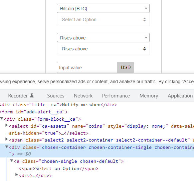This screenshot has width=194, height=181.
Task: Switch to the Sources tab
Action: [x=56, y=96]
